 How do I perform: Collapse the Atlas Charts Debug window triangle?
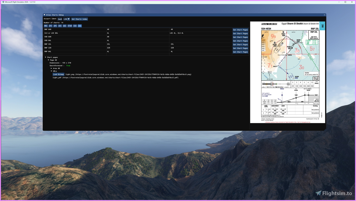[44, 15]
